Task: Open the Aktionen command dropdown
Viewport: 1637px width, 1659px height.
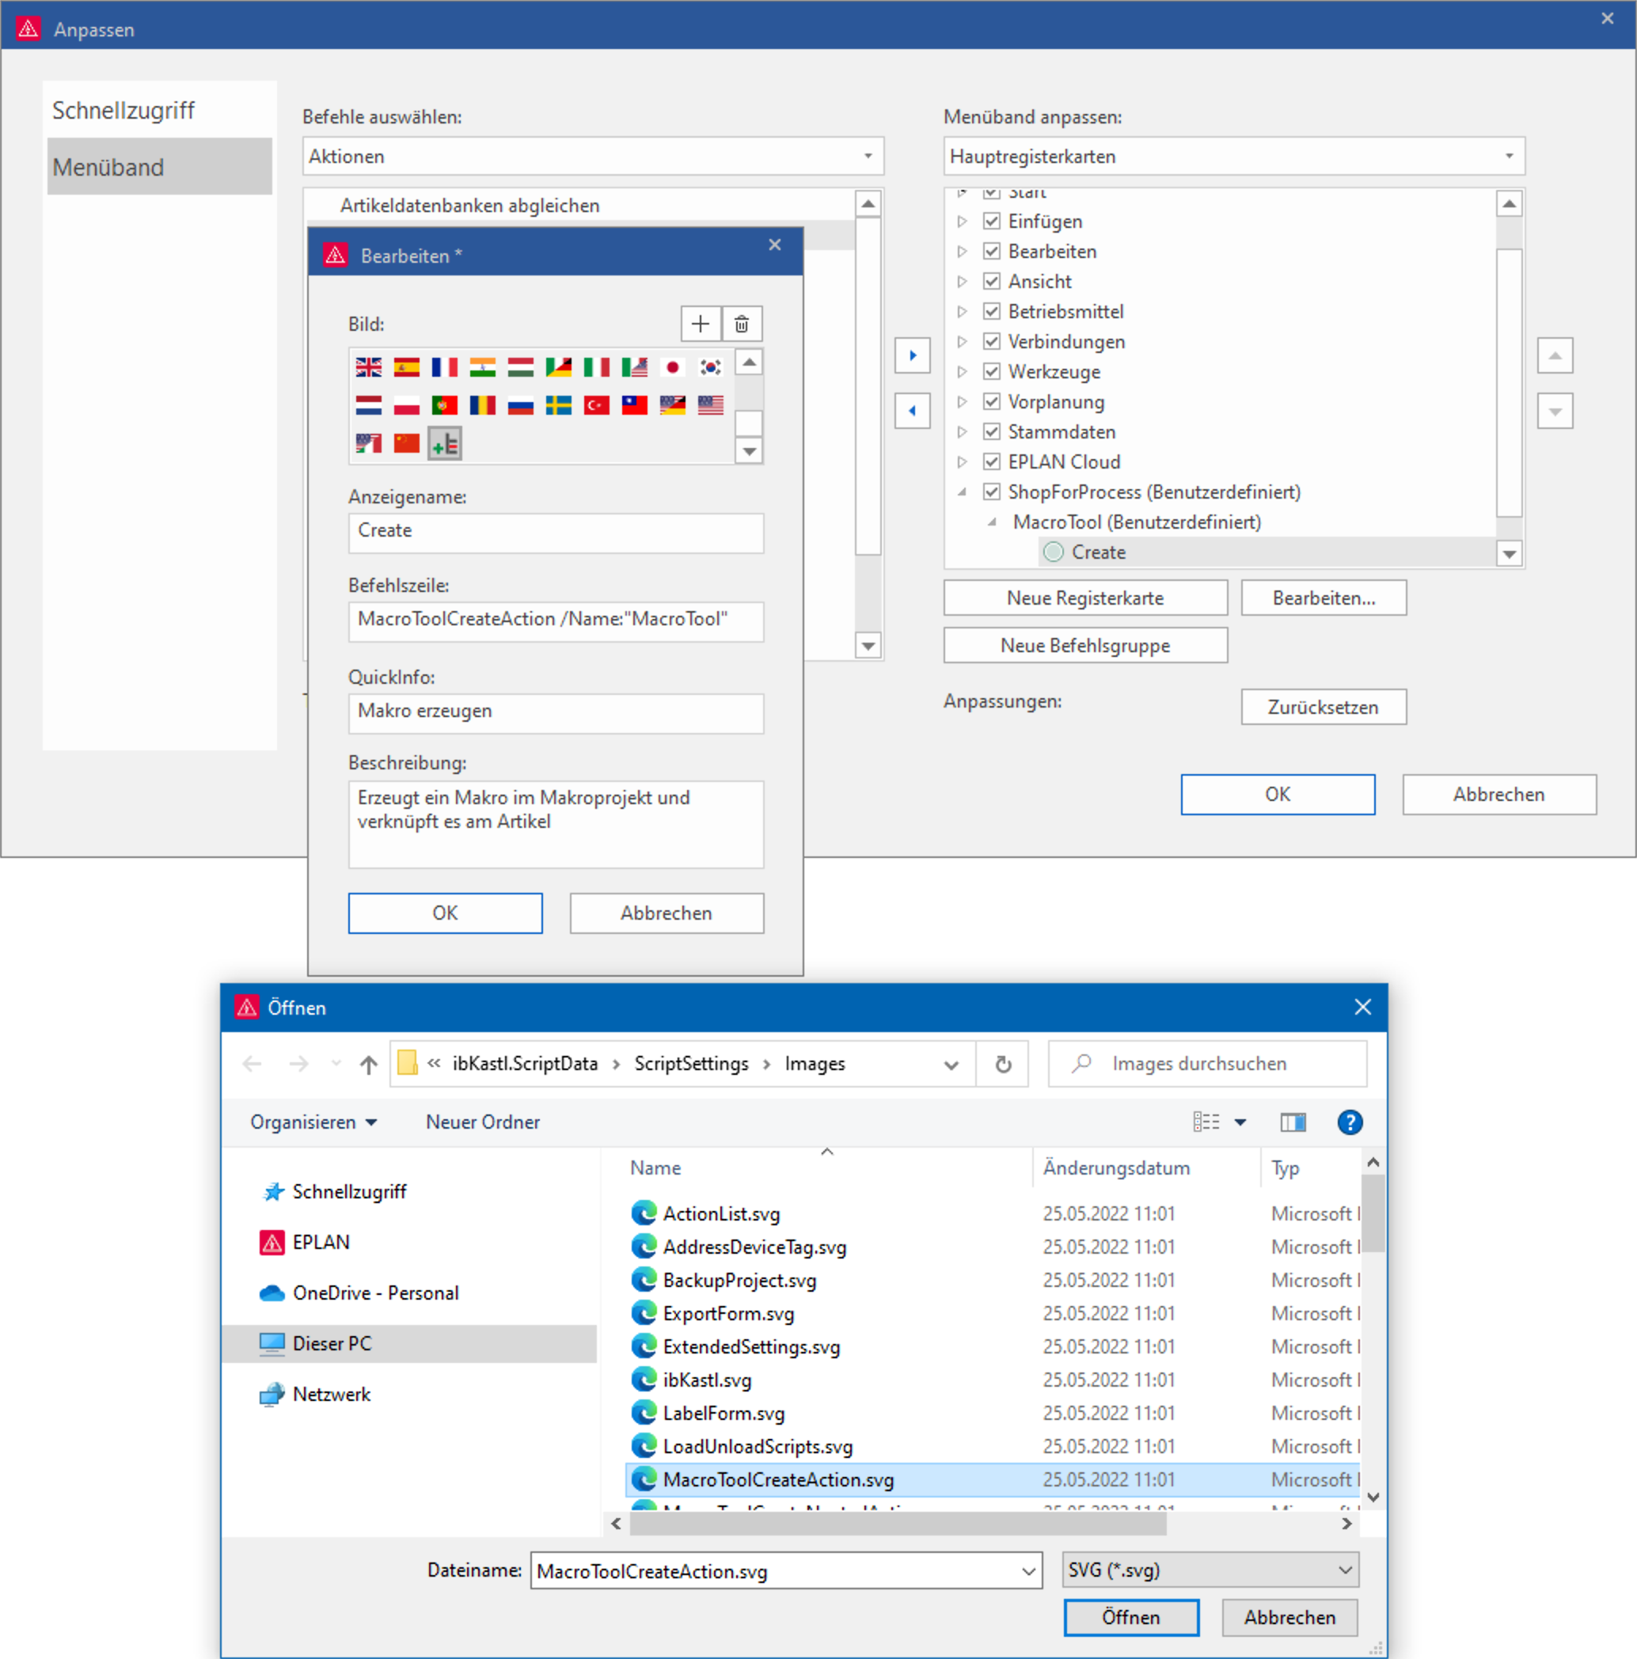Action: point(593,156)
